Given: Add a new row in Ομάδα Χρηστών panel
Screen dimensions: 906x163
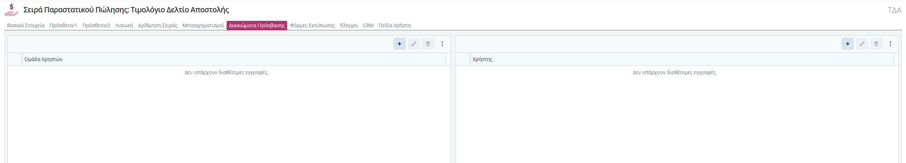Looking at the screenshot, I should coord(399,44).
